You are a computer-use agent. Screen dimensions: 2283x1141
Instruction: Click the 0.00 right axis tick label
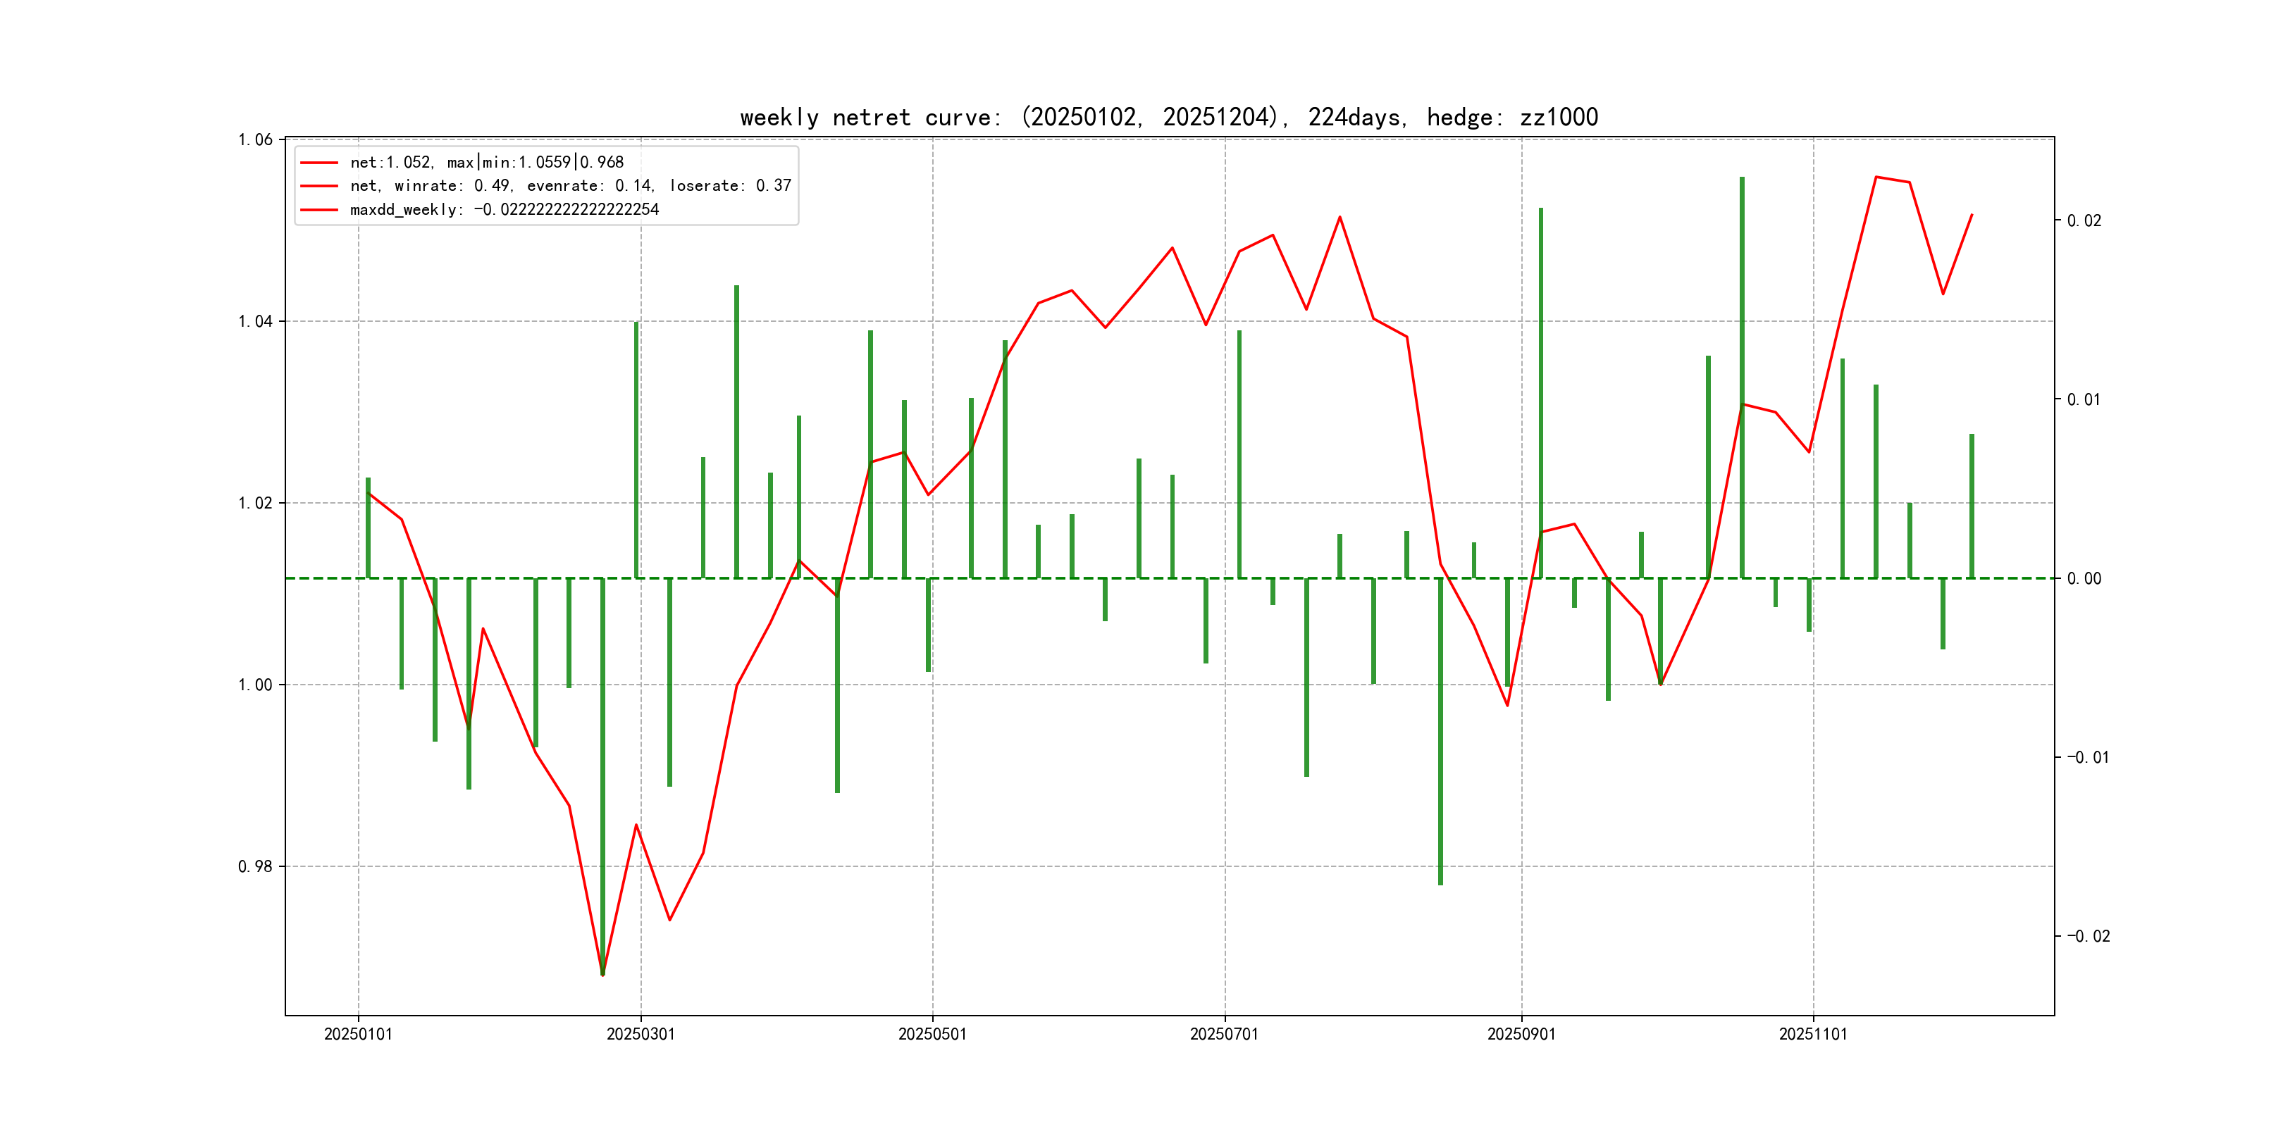pyautogui.click(x=2084, y=578)
